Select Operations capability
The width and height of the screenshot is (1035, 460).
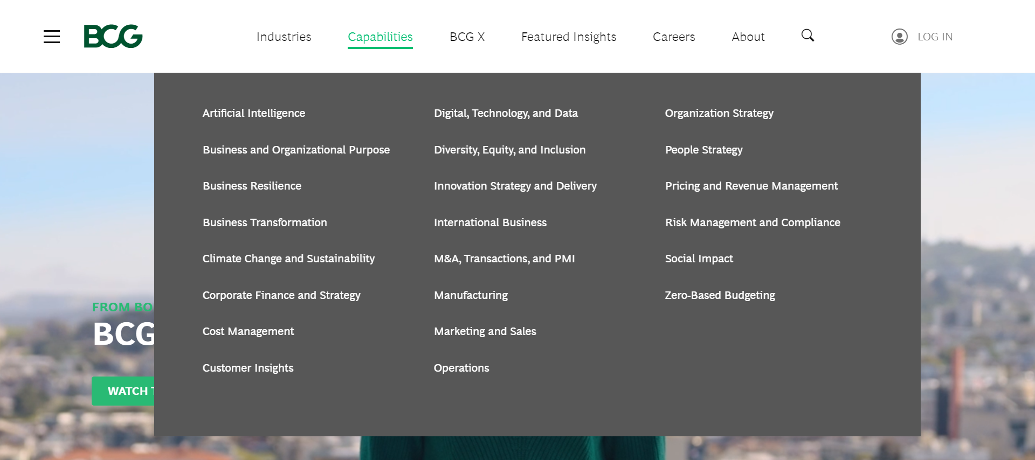click(x=461, y=368)
